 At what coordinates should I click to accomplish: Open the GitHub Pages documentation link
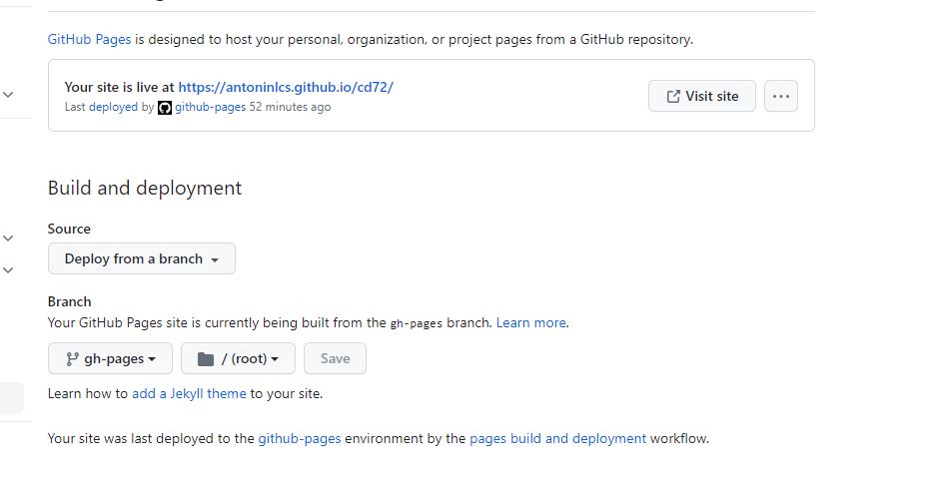coord(89,40)
